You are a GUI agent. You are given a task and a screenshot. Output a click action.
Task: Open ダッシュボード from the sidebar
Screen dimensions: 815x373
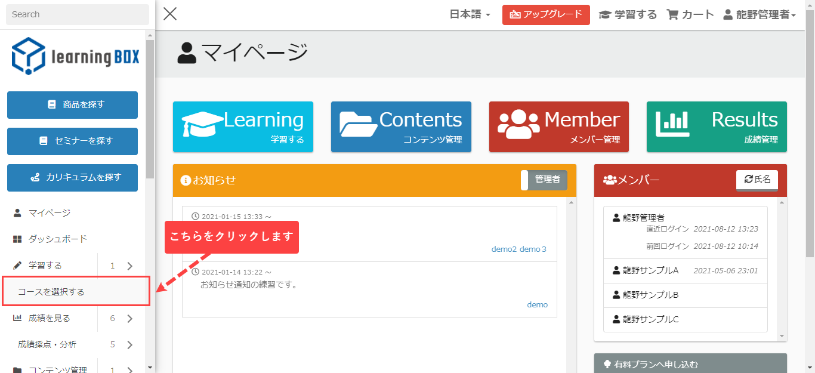(x=58, y=239)
